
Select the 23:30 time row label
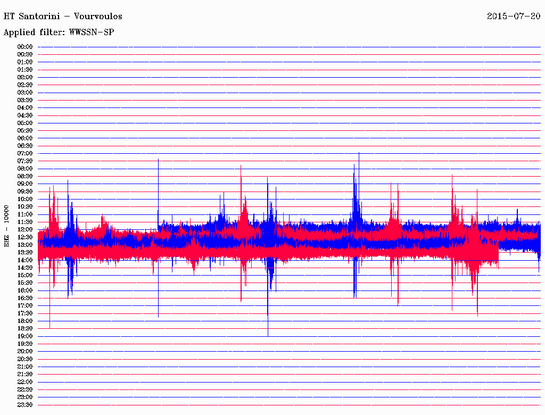[x=25, y=405]
